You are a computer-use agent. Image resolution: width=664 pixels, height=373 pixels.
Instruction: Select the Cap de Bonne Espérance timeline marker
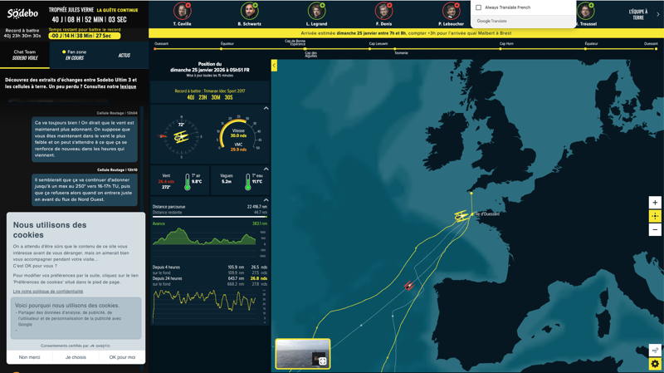coord(305,49)
